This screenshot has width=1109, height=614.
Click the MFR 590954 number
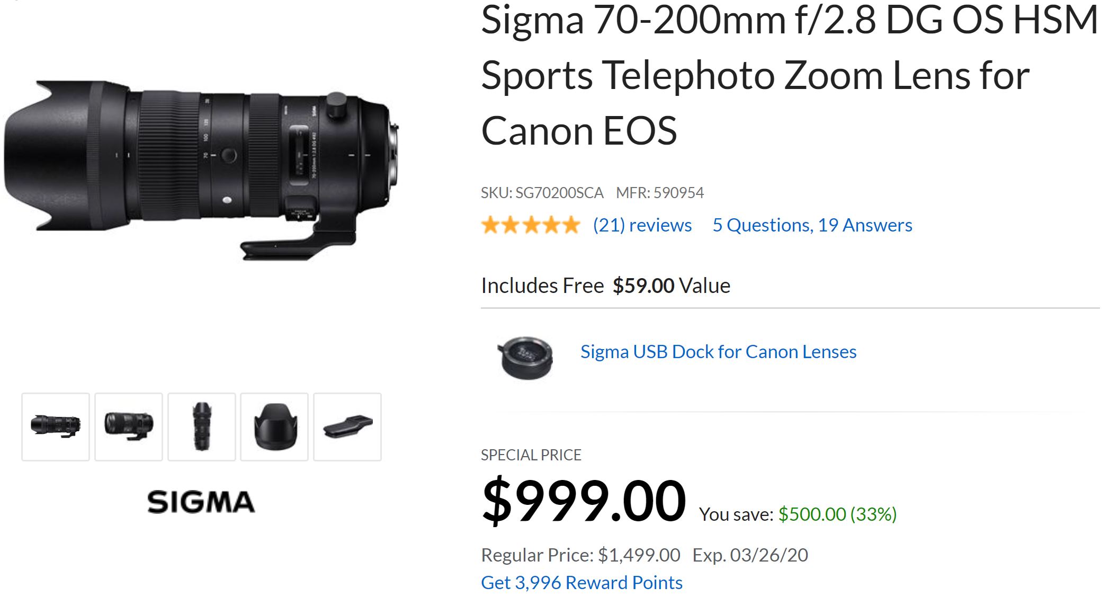pos(660,193)
